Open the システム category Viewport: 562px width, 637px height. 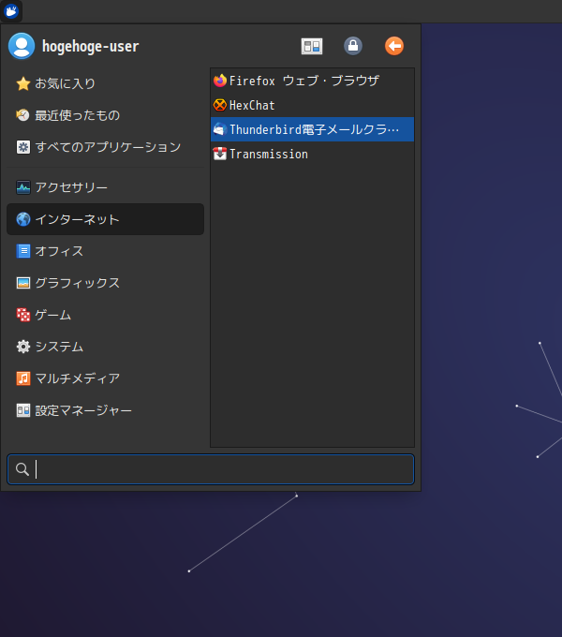(105, 347)
